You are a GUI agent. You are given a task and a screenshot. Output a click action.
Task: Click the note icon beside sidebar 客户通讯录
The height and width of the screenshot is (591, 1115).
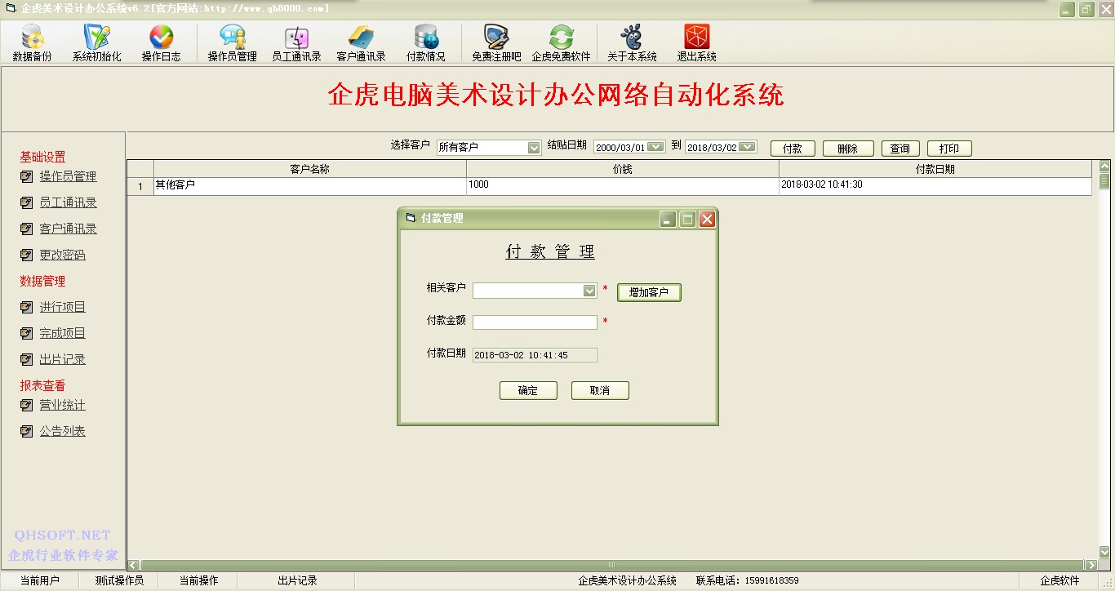pos(27,229)
